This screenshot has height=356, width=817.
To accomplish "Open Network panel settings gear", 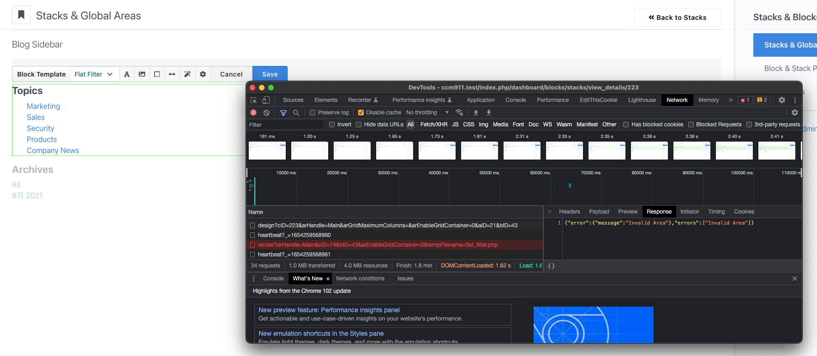I will point(795,113).
